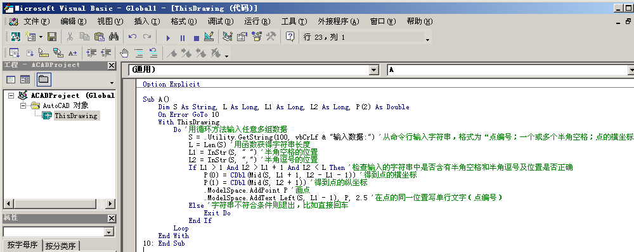
Task: Open the 工具(T) menu
Action: [x=294, y=21]
